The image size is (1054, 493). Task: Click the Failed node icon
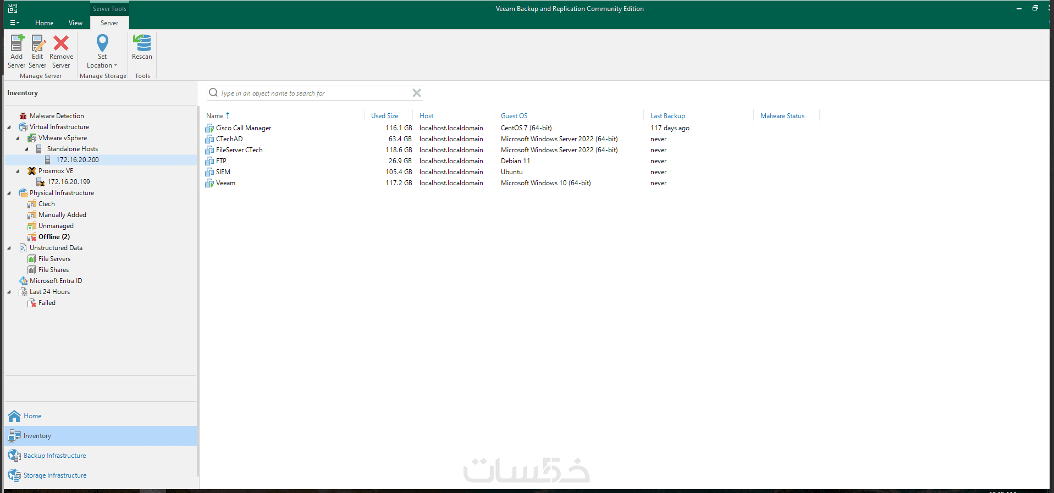pos(32,303)
